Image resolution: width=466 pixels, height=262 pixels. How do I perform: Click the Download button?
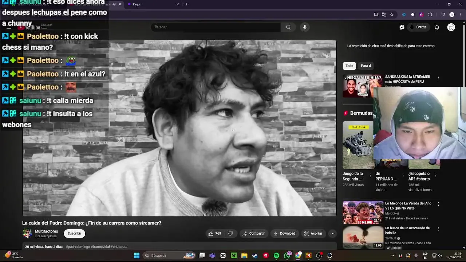tap(284, 234)
